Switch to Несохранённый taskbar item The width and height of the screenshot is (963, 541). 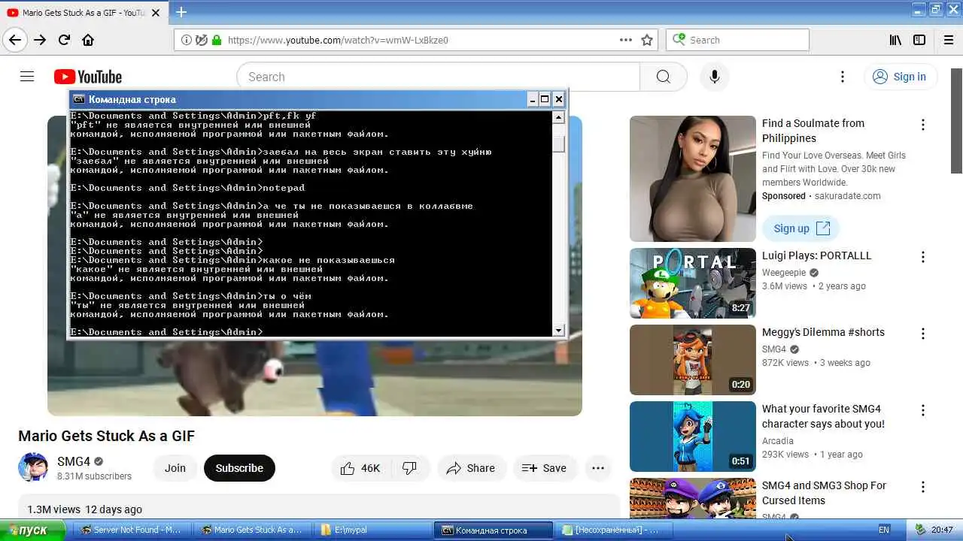[613, 530]
